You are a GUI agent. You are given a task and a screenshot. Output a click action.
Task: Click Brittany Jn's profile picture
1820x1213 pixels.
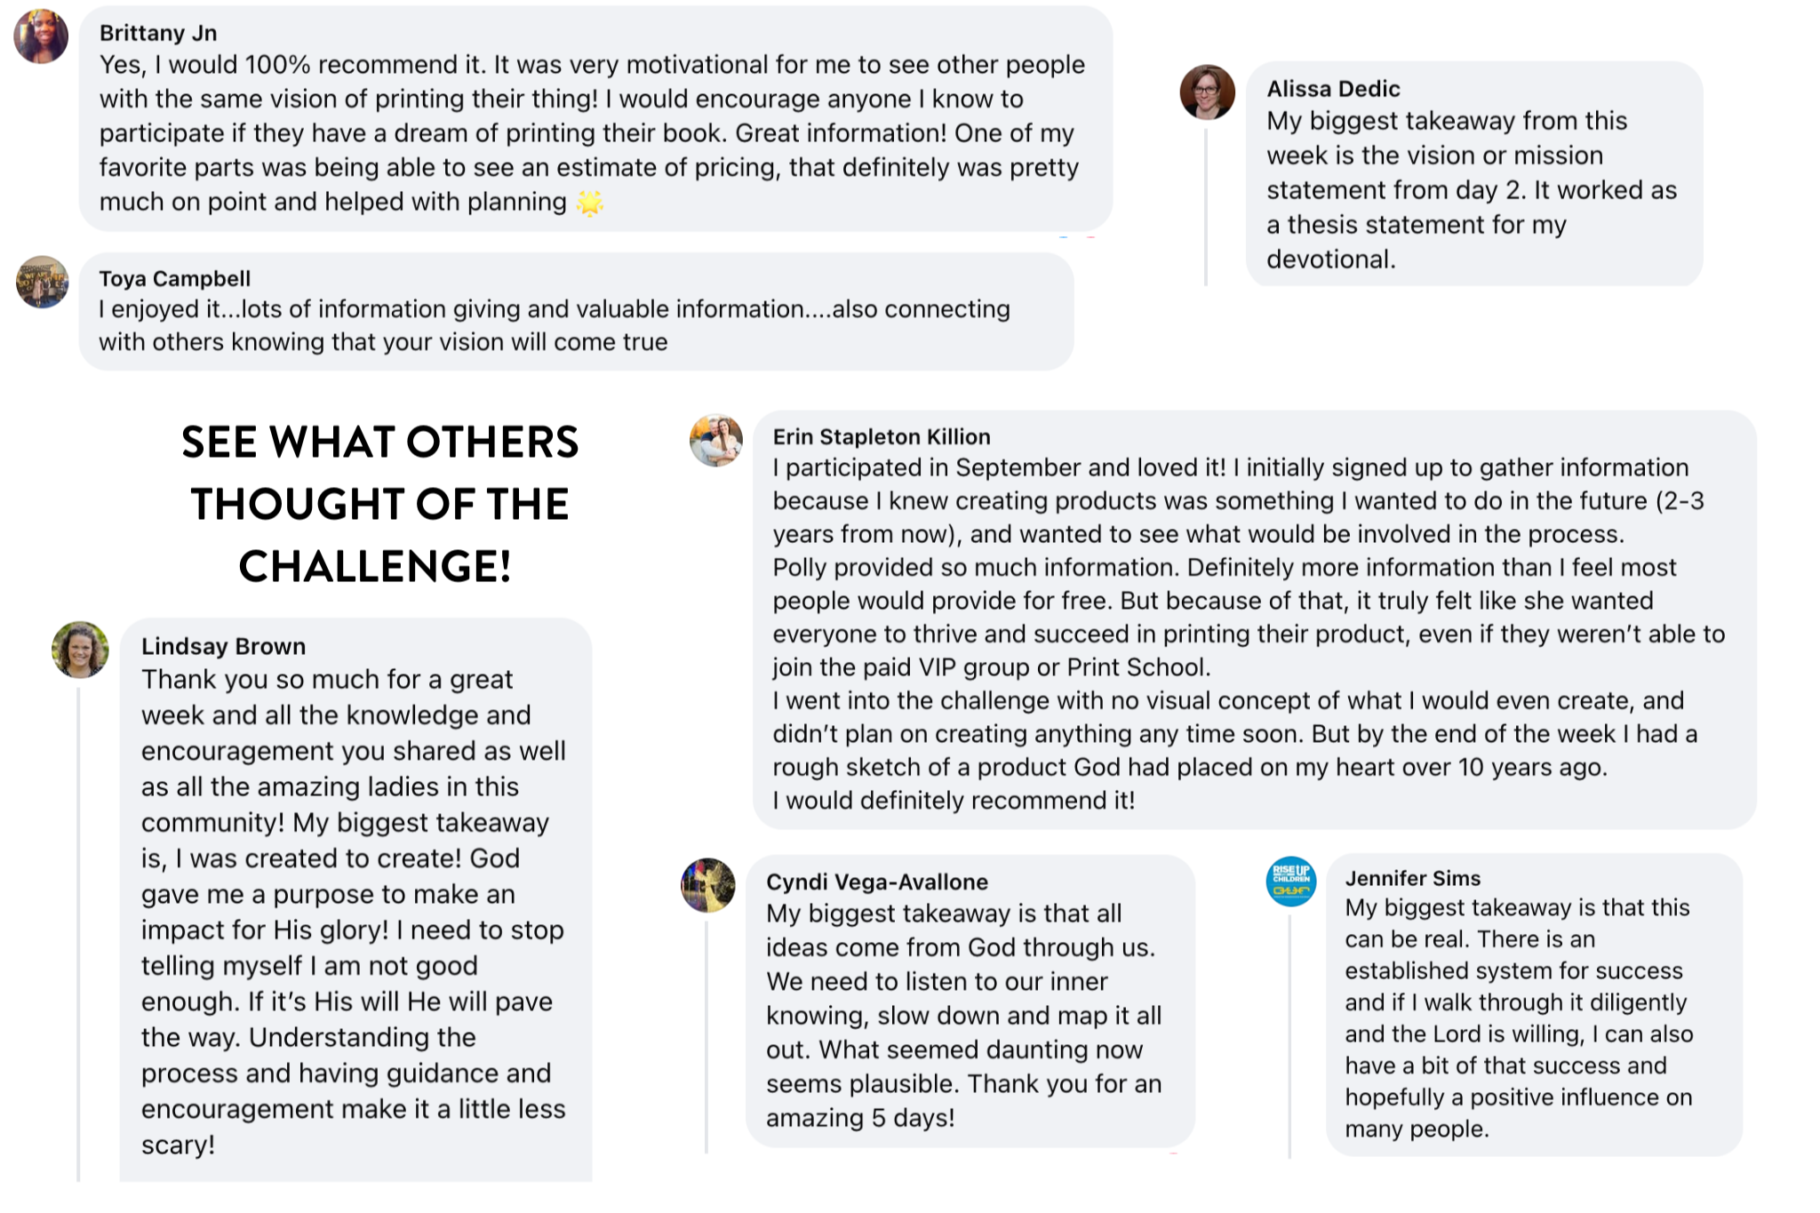click(x=41, y=37)
